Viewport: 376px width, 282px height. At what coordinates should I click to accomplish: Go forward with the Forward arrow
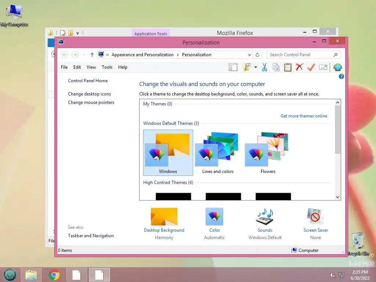pos(75,55)
